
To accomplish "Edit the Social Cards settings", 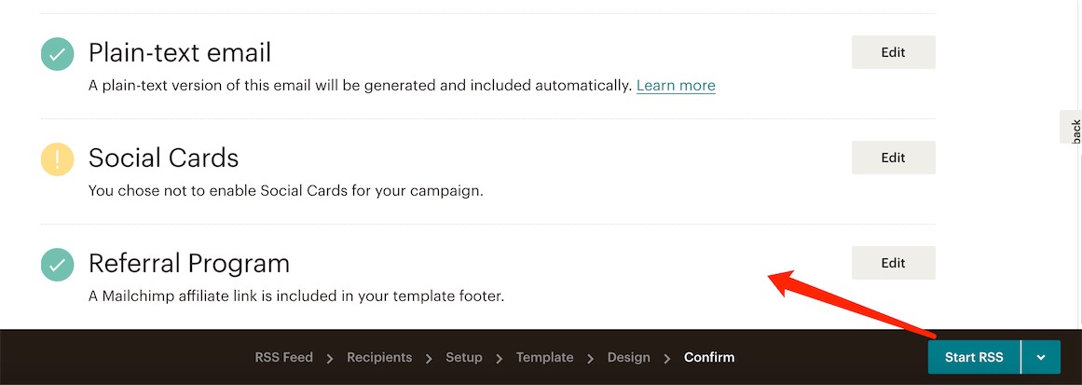I will pyautogui.click(x=893, y=158).
